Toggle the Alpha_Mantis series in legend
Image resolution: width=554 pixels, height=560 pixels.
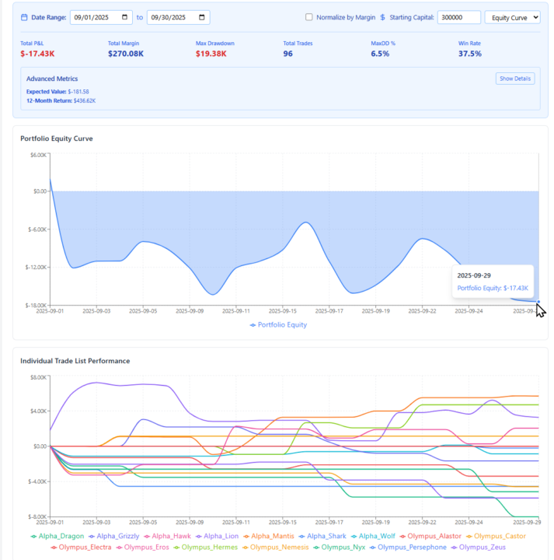(270, 536)
